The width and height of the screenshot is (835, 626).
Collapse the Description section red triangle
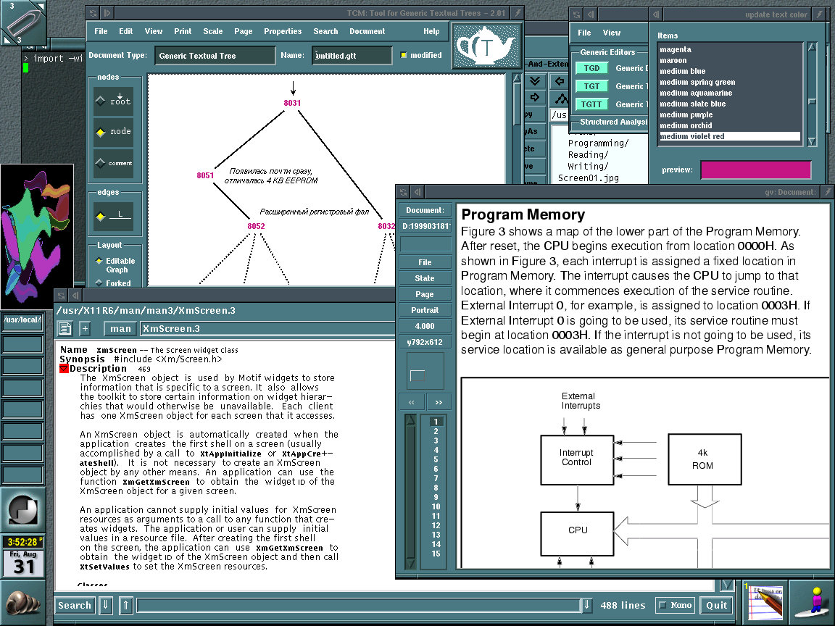64,368
